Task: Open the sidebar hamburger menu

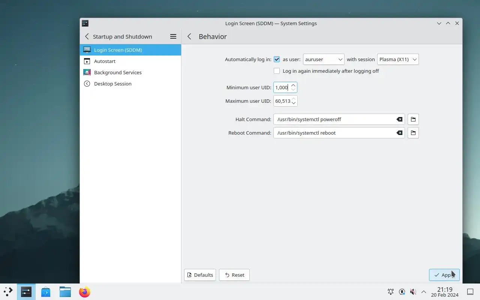Action: pos(173,36)
